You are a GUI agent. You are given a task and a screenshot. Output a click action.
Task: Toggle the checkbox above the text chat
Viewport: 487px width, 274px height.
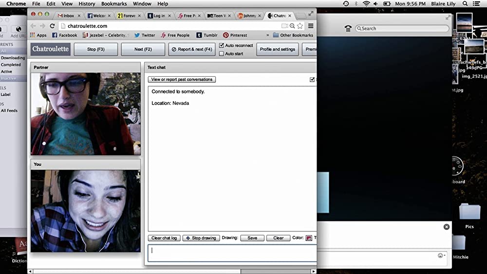click(x=312, y=79)
